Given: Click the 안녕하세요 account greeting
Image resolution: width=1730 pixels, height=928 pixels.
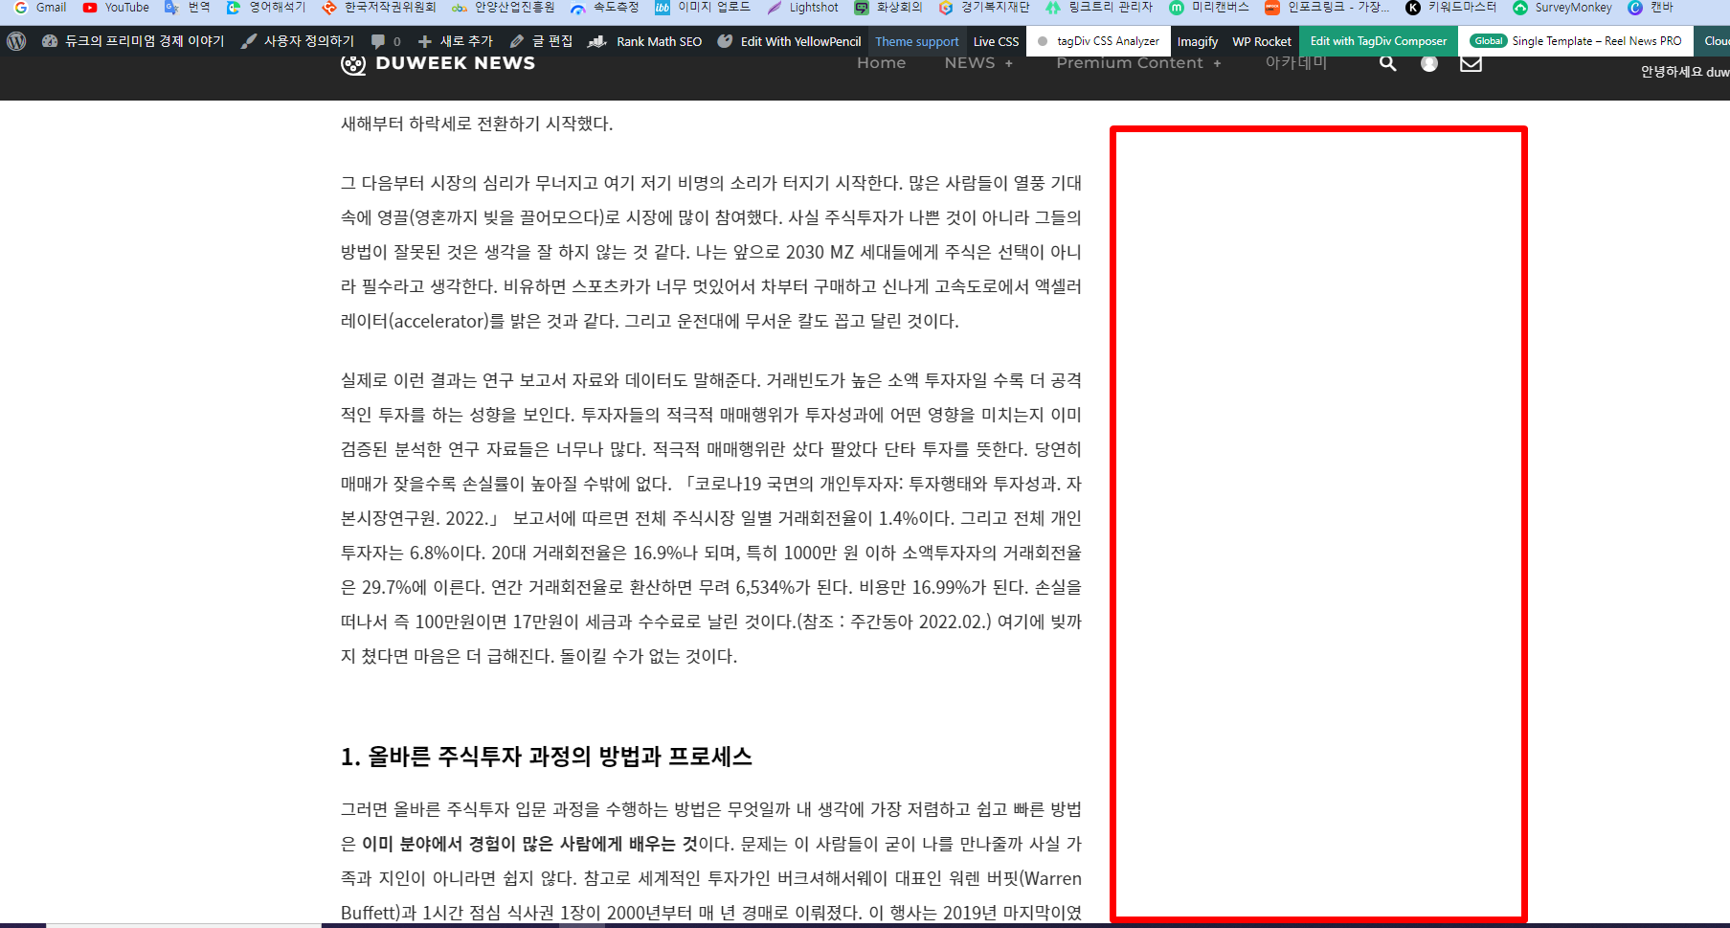Looking at the screenshot, I should (x=1685, y=72).
